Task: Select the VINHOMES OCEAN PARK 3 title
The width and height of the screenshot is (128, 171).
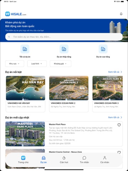Action: 106,103
